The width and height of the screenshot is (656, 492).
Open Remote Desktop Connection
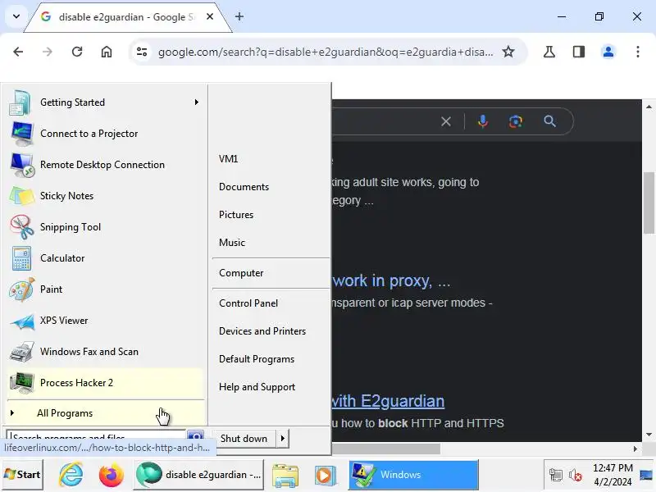tap(105, 165)
